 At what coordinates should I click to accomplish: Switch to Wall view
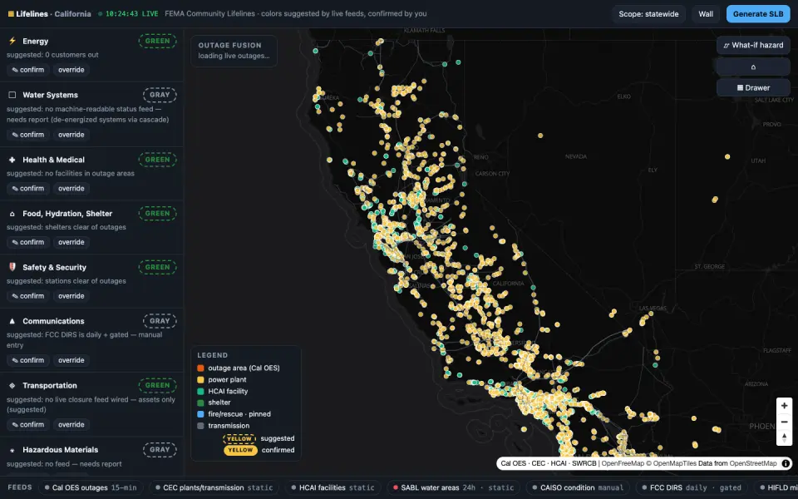pos(706,14)
